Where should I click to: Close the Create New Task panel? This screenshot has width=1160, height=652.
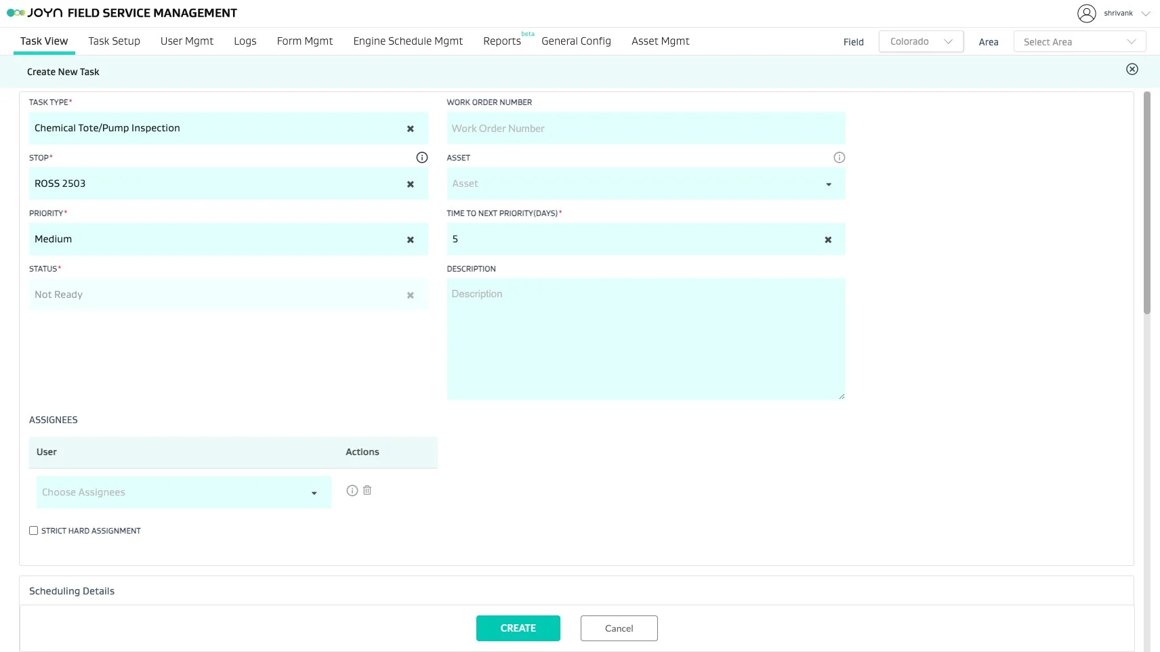point(1132,69)
